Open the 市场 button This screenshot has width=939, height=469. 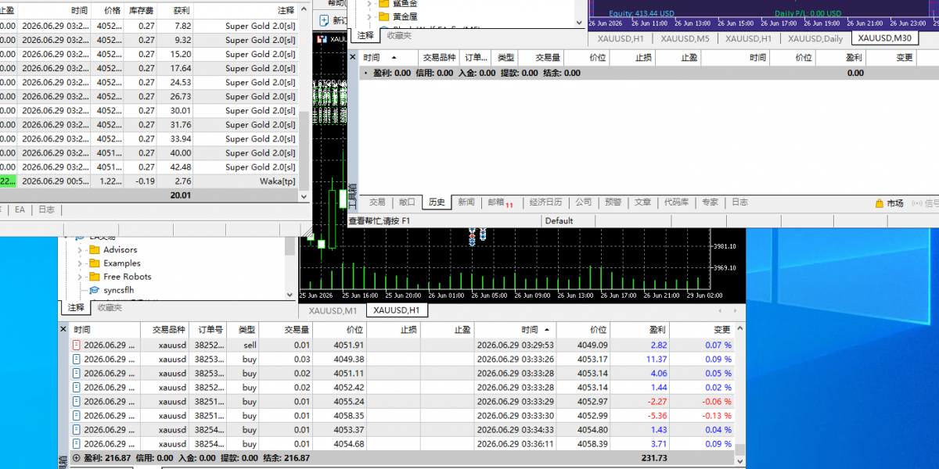coord(894,203)
